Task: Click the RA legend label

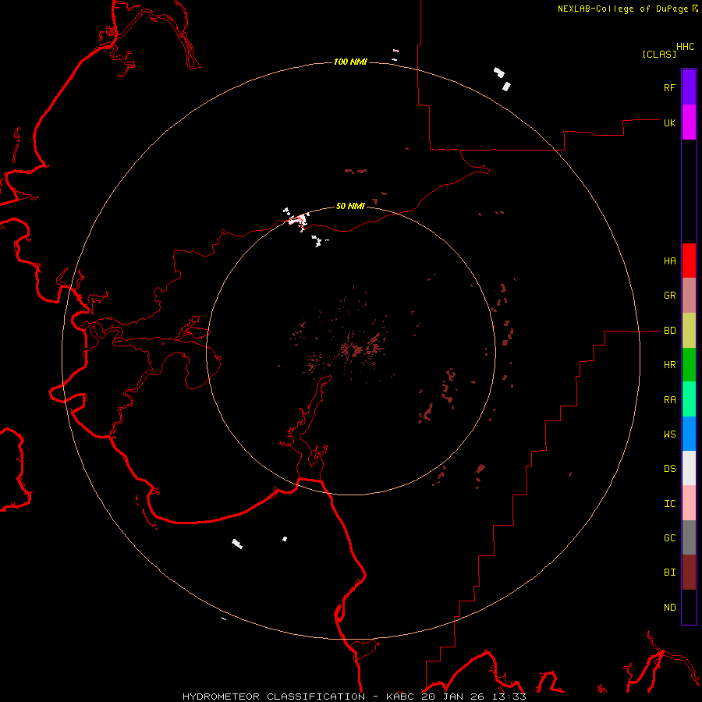Action: point(669,400)
